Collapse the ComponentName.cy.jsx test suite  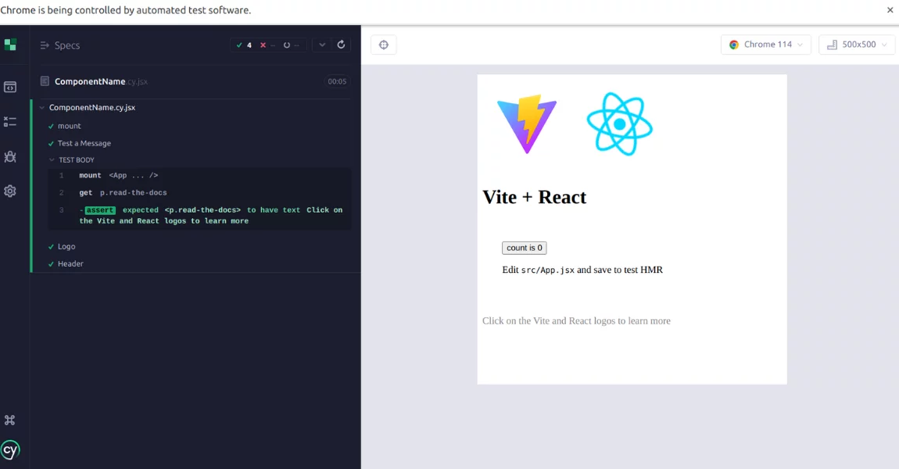tap(42, 108)
